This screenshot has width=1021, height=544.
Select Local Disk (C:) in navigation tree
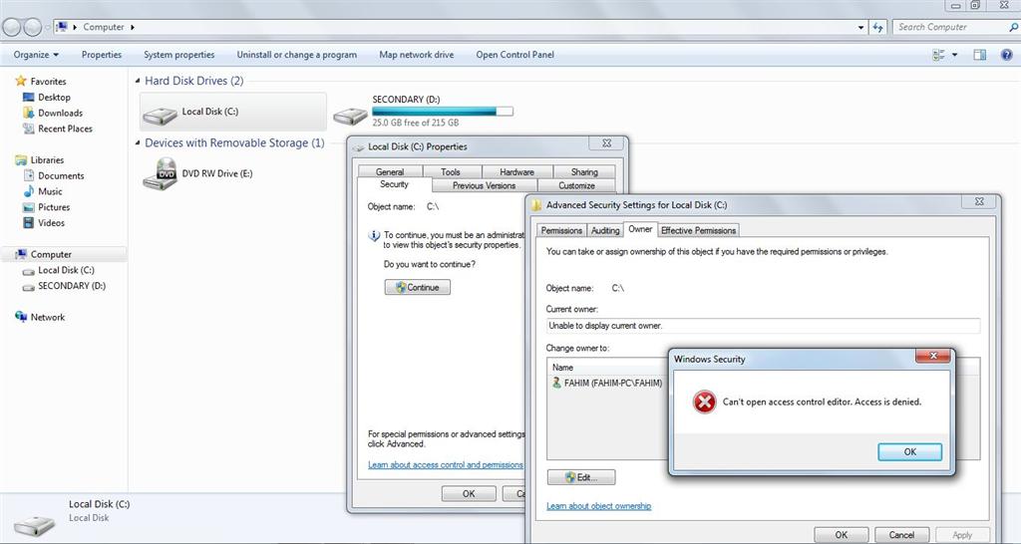coord(66,270)
